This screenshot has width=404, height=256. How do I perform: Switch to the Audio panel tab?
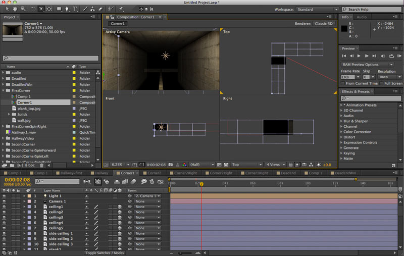pyautogui.click(x=362, y=17)
